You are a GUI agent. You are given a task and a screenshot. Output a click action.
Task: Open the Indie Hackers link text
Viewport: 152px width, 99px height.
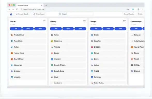point(139,41)
